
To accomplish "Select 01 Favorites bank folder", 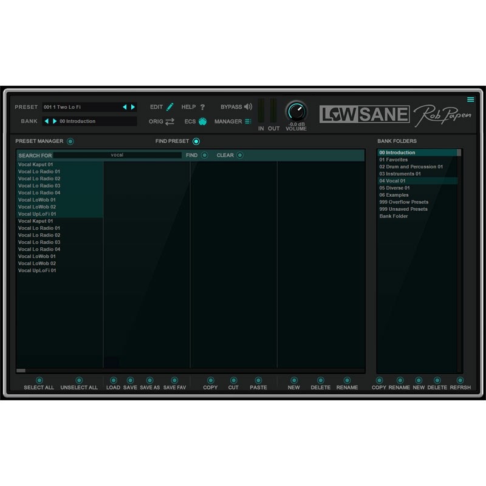I will pos(417,160).
